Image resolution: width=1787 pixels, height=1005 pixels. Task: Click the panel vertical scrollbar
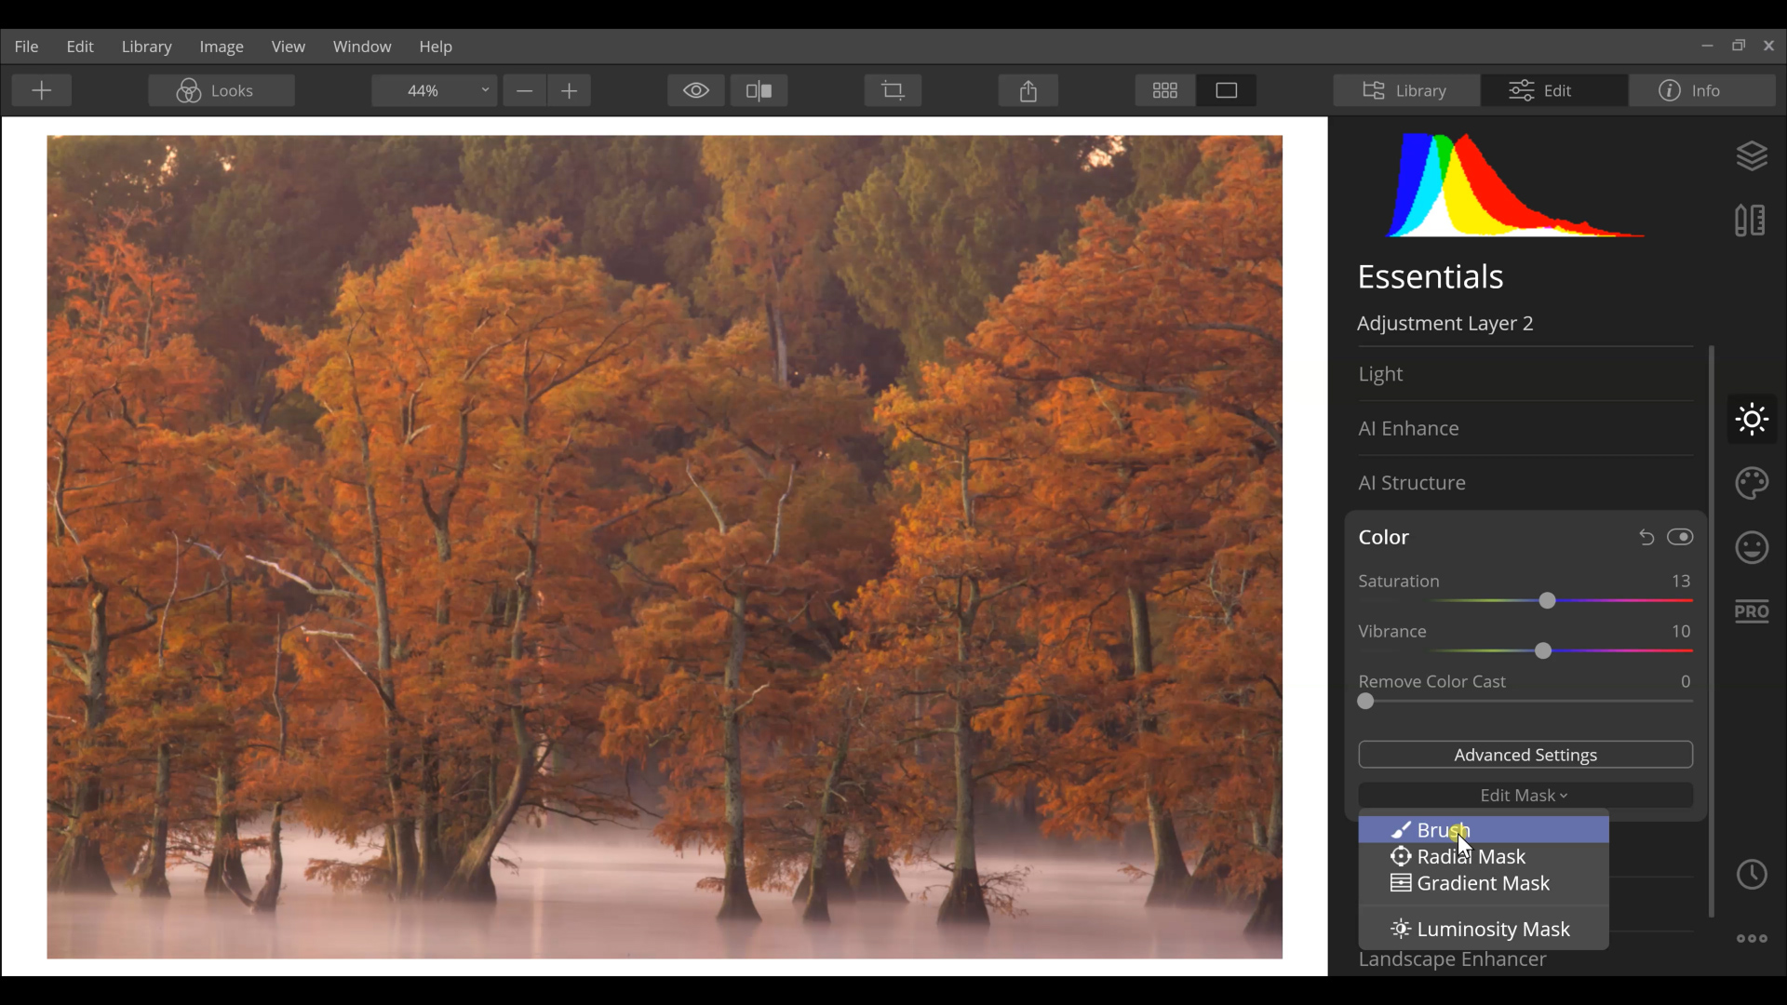pos(1711,632)
